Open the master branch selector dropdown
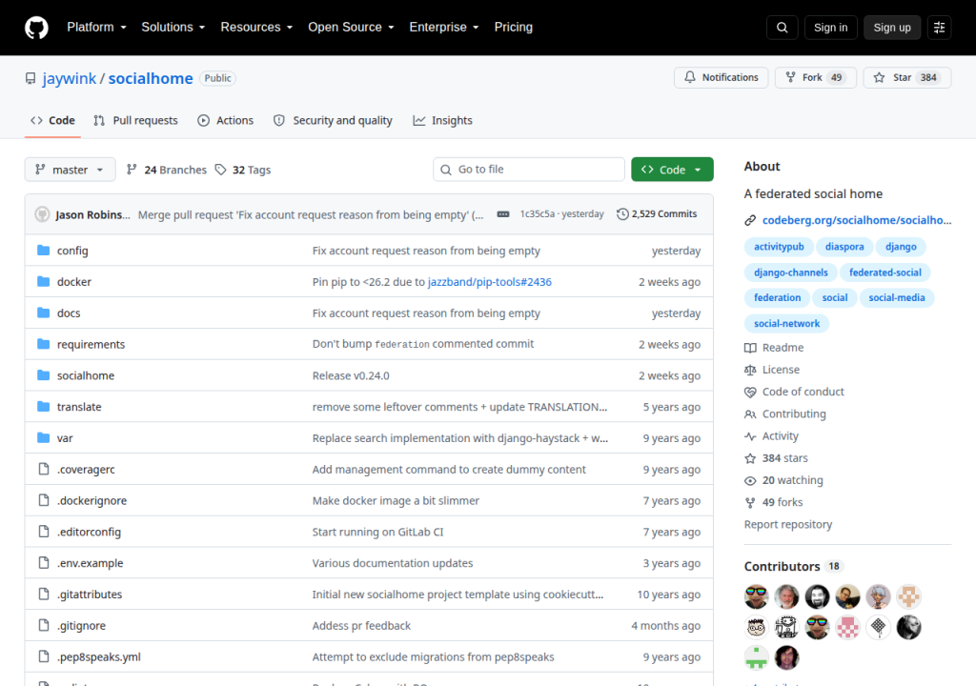Viewport: 976px width, 686px height. 70,170
